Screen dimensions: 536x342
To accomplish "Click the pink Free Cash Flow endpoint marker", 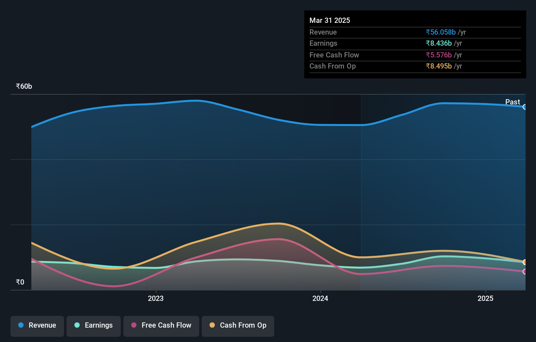I will tap(525, 272).
